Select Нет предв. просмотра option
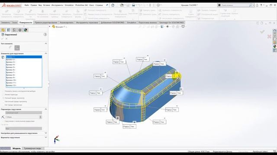 [x=3, y=105]
